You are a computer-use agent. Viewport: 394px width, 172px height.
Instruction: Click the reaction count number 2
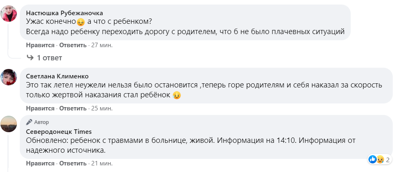388,159
